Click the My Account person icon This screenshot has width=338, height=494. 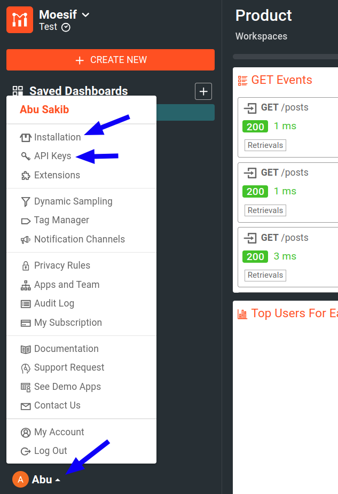click(26, 433)
